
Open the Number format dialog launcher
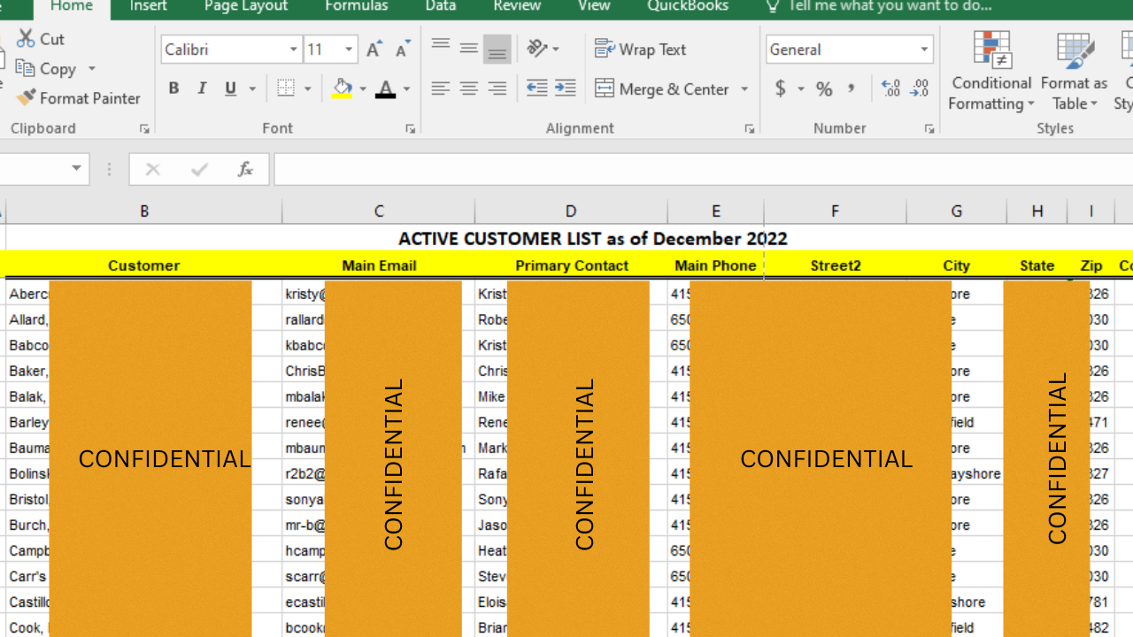pos(929,129)
